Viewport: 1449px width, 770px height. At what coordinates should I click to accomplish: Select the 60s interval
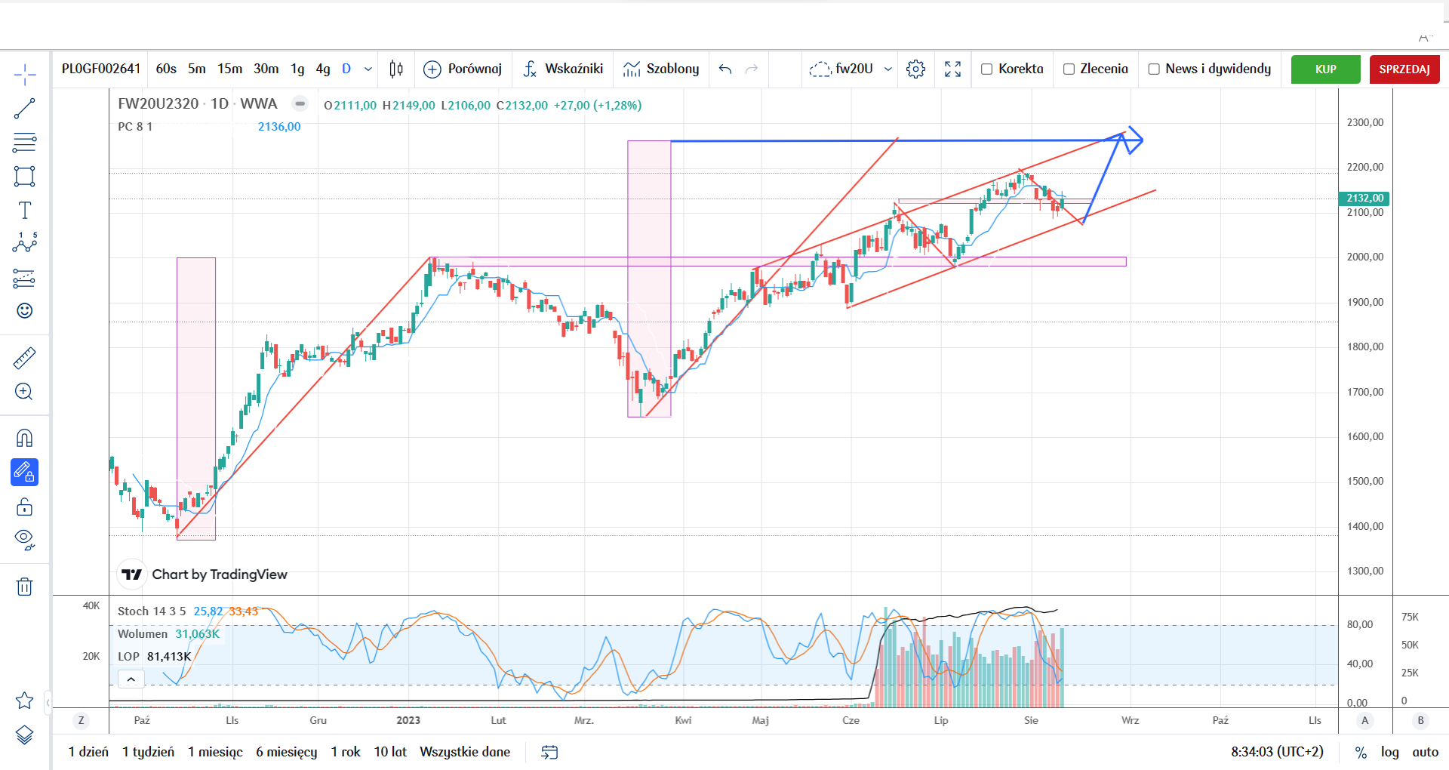pyautogui.click(x=166, y=69)
